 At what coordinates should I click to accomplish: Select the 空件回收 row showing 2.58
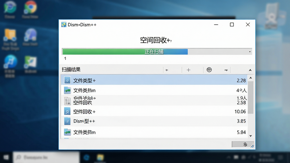[x=154, y=100]
